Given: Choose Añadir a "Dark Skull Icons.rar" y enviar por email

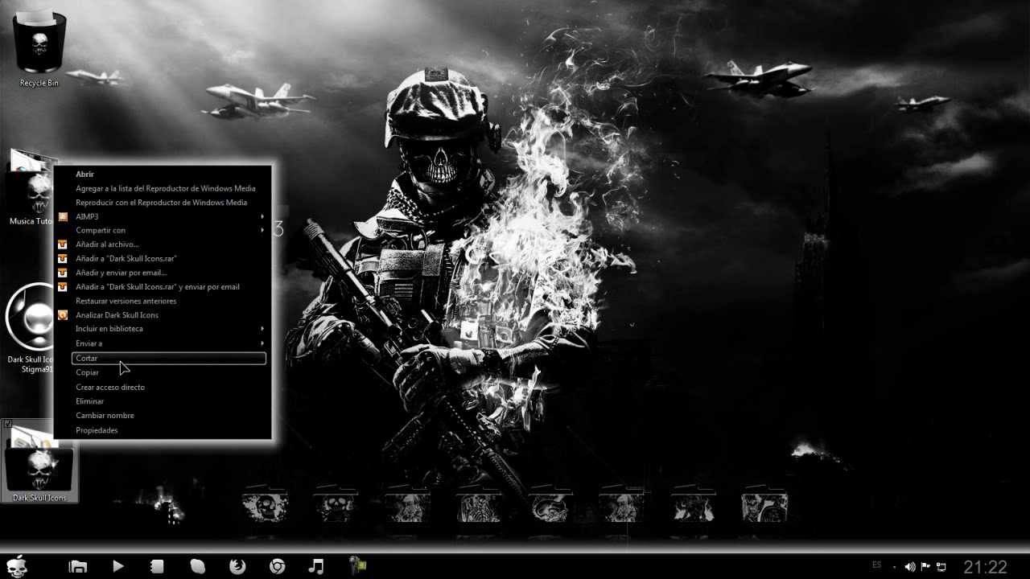Looking at the screenshot, I should (x=158, y=287).
